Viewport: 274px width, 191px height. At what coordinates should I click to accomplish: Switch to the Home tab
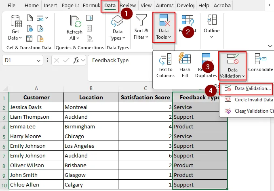coord(32,6)
